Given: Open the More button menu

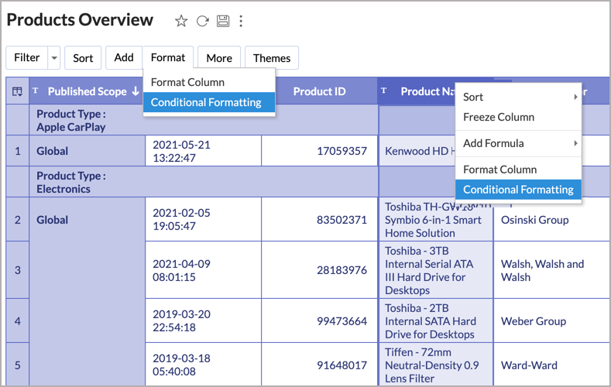Looking at the screenshot, I should pos(219,58).
